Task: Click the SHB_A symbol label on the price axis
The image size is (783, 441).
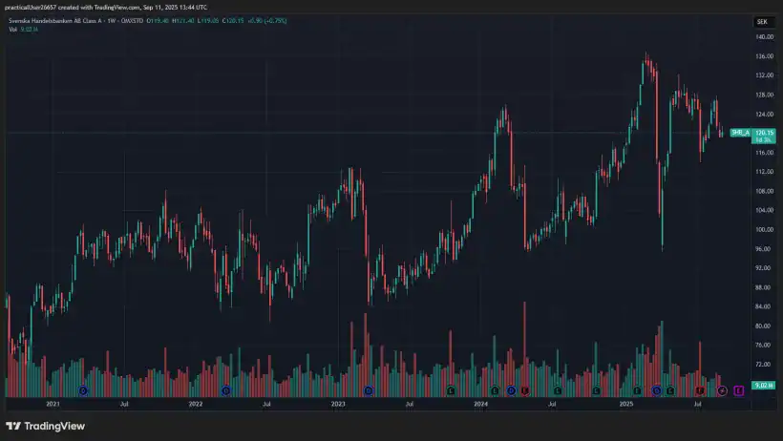Action: coord(740,133)
